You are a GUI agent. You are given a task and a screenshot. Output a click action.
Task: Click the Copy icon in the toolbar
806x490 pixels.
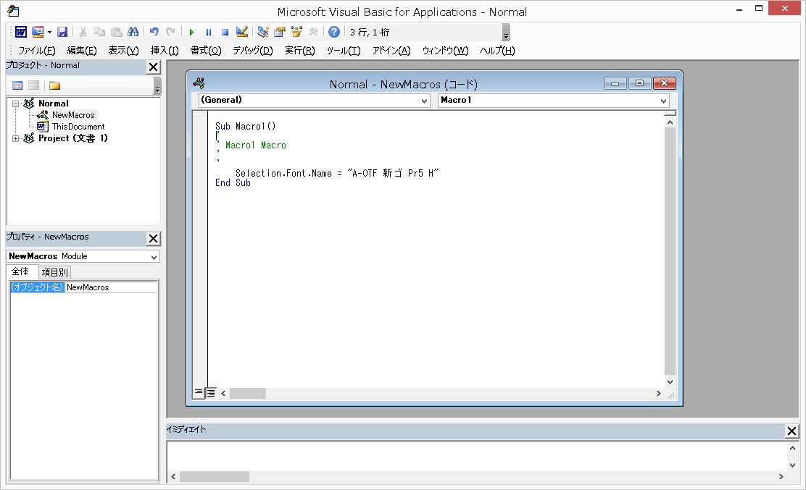[100, 32]
